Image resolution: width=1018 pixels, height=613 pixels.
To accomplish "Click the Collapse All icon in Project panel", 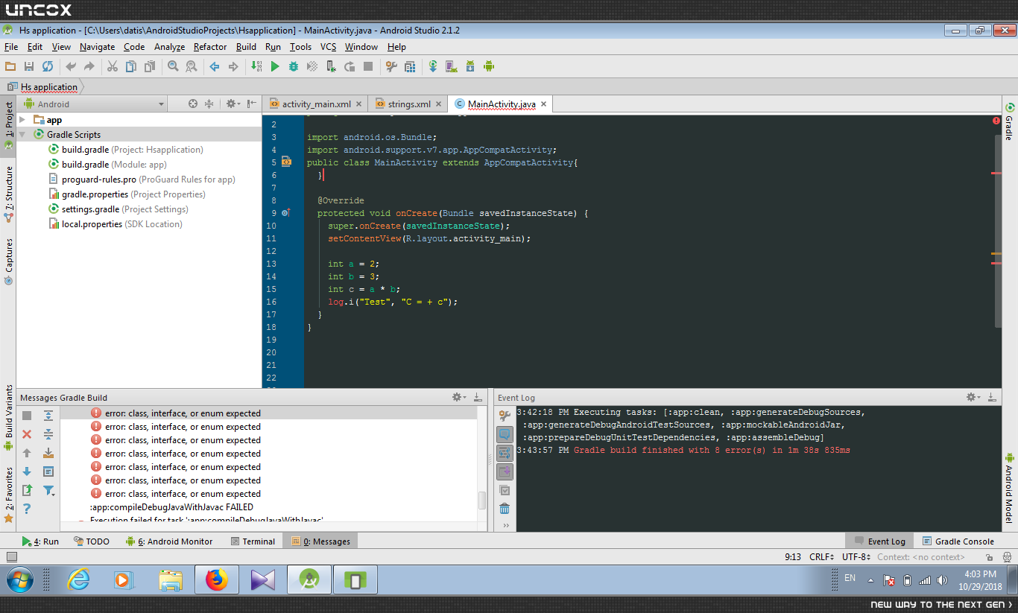I will 209,104.
